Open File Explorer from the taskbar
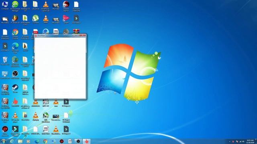The height and width of the screenshot is (144, 257). click(20, 141)
